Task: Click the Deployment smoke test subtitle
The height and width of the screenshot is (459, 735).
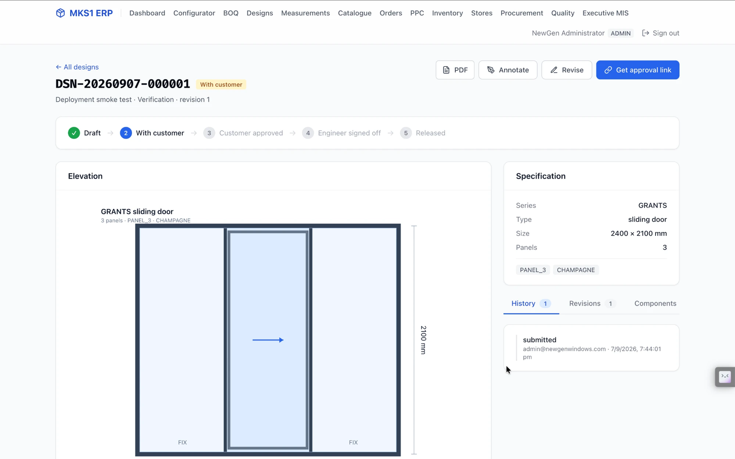Action: 133,100
